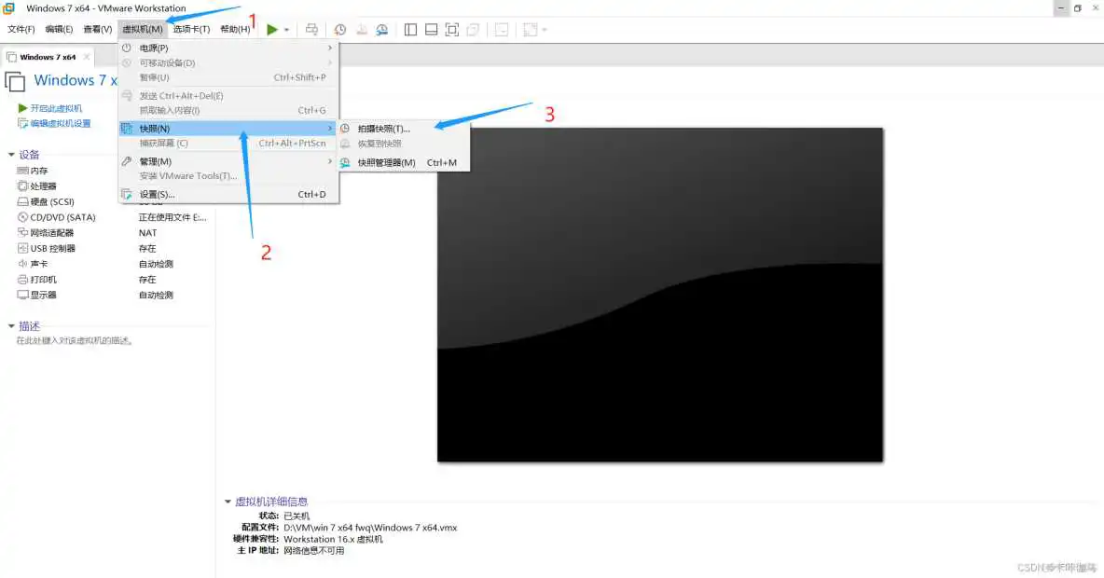Viewport: 1104px width, 578px height.
Task: Select the USB controller device icon
Action: tap(22, 248)
